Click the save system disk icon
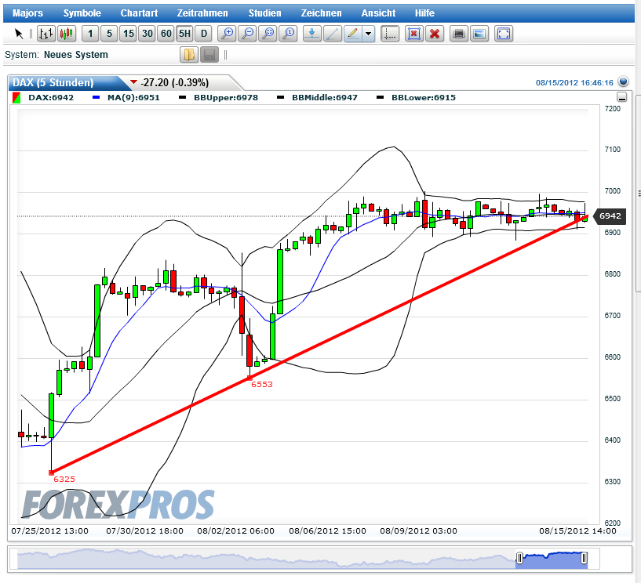 coord(209,55)
